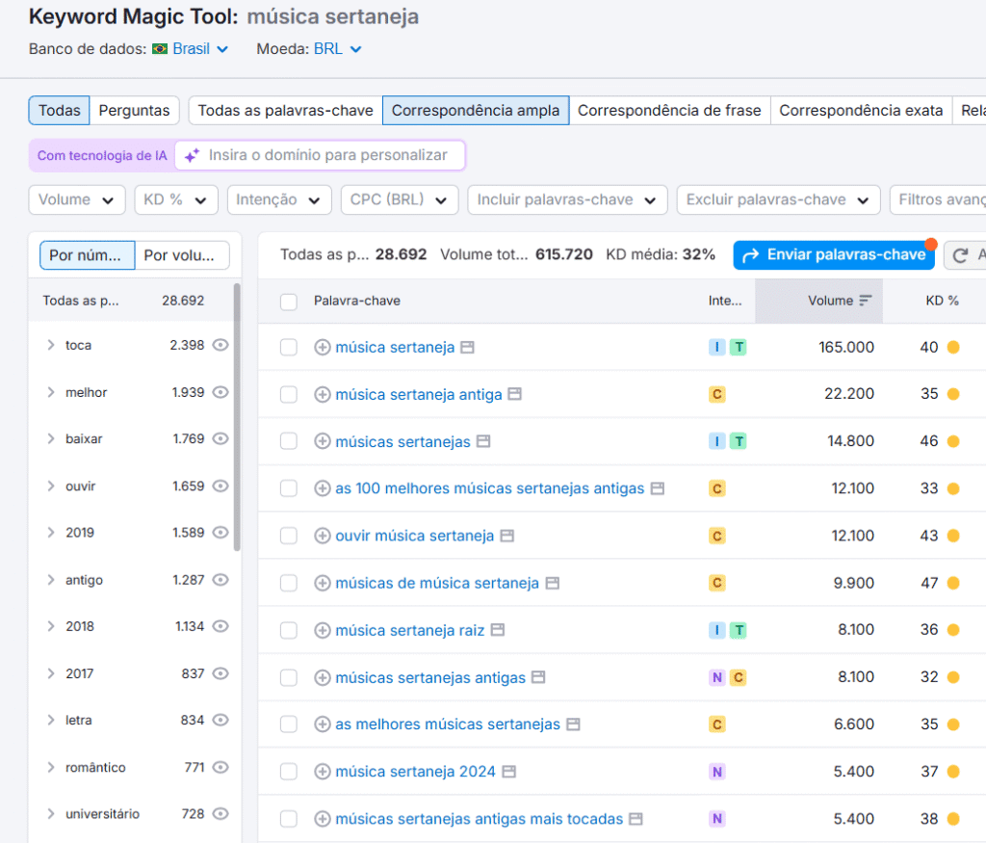Screen dimensions: 986x843
Task: Click the Insira o domínio para personalizar field
Action: click(x=320, y=155)
